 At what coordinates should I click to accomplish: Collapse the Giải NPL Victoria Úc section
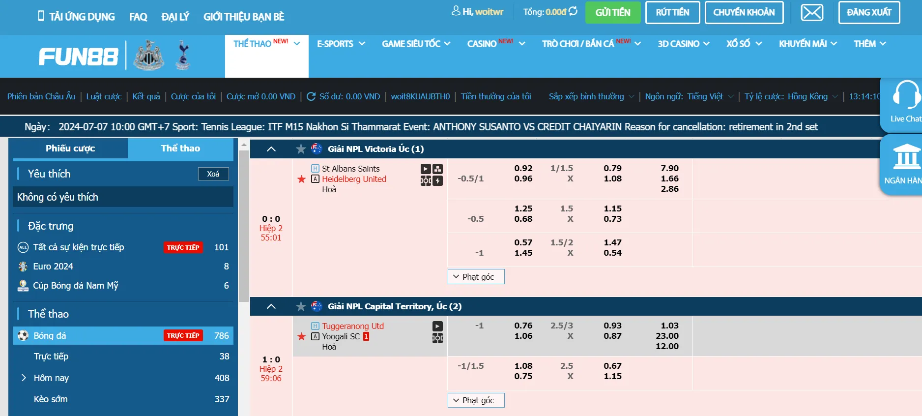pyautogui.click(x=271, y=149)
